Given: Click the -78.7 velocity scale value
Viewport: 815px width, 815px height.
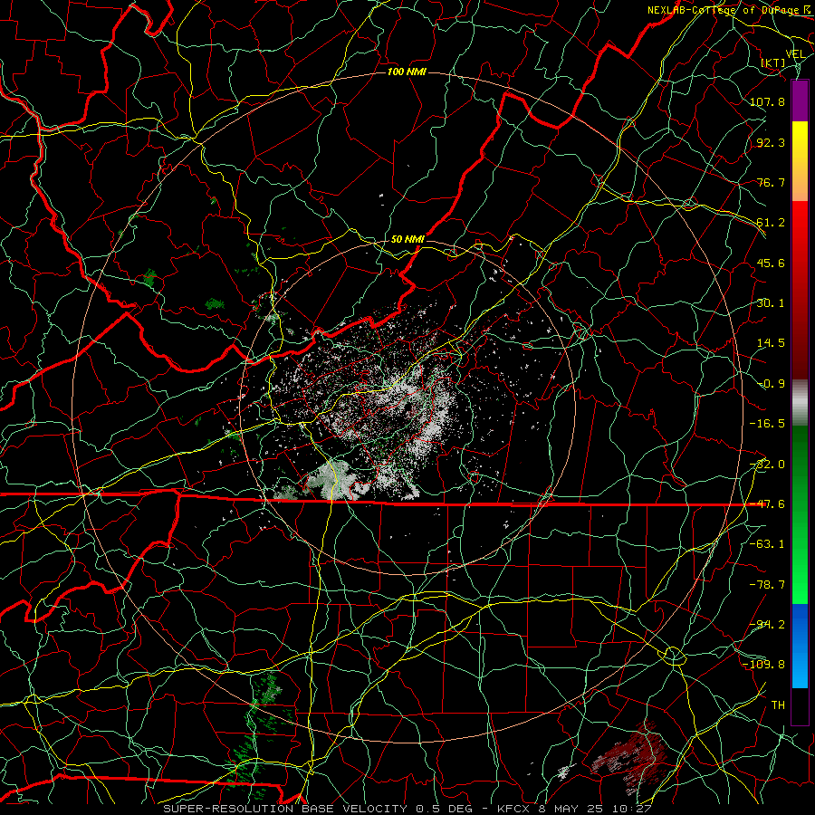Looking at the screenshot, I should (767, 585).
